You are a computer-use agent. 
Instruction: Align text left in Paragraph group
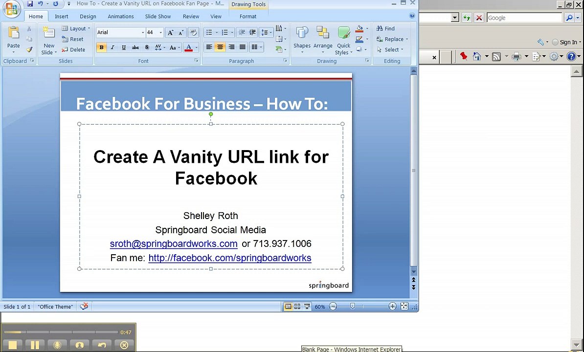pos(209,47)
